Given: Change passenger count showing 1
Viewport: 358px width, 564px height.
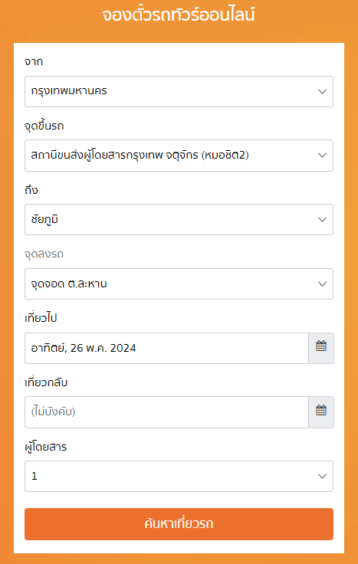Looking at the screenshot, I should click(x=179, y=476).
